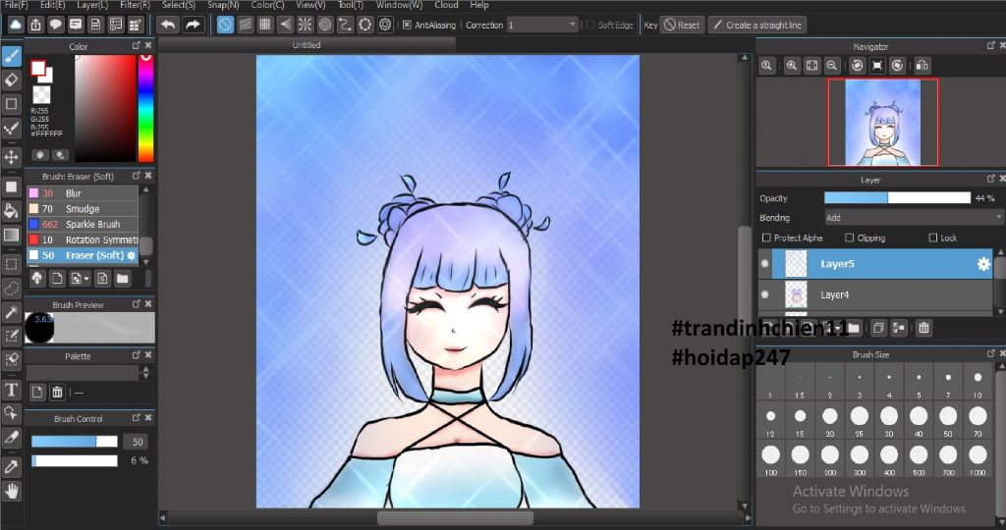Adjust the brush size slider in Brush Control

(x=75, y=442)
